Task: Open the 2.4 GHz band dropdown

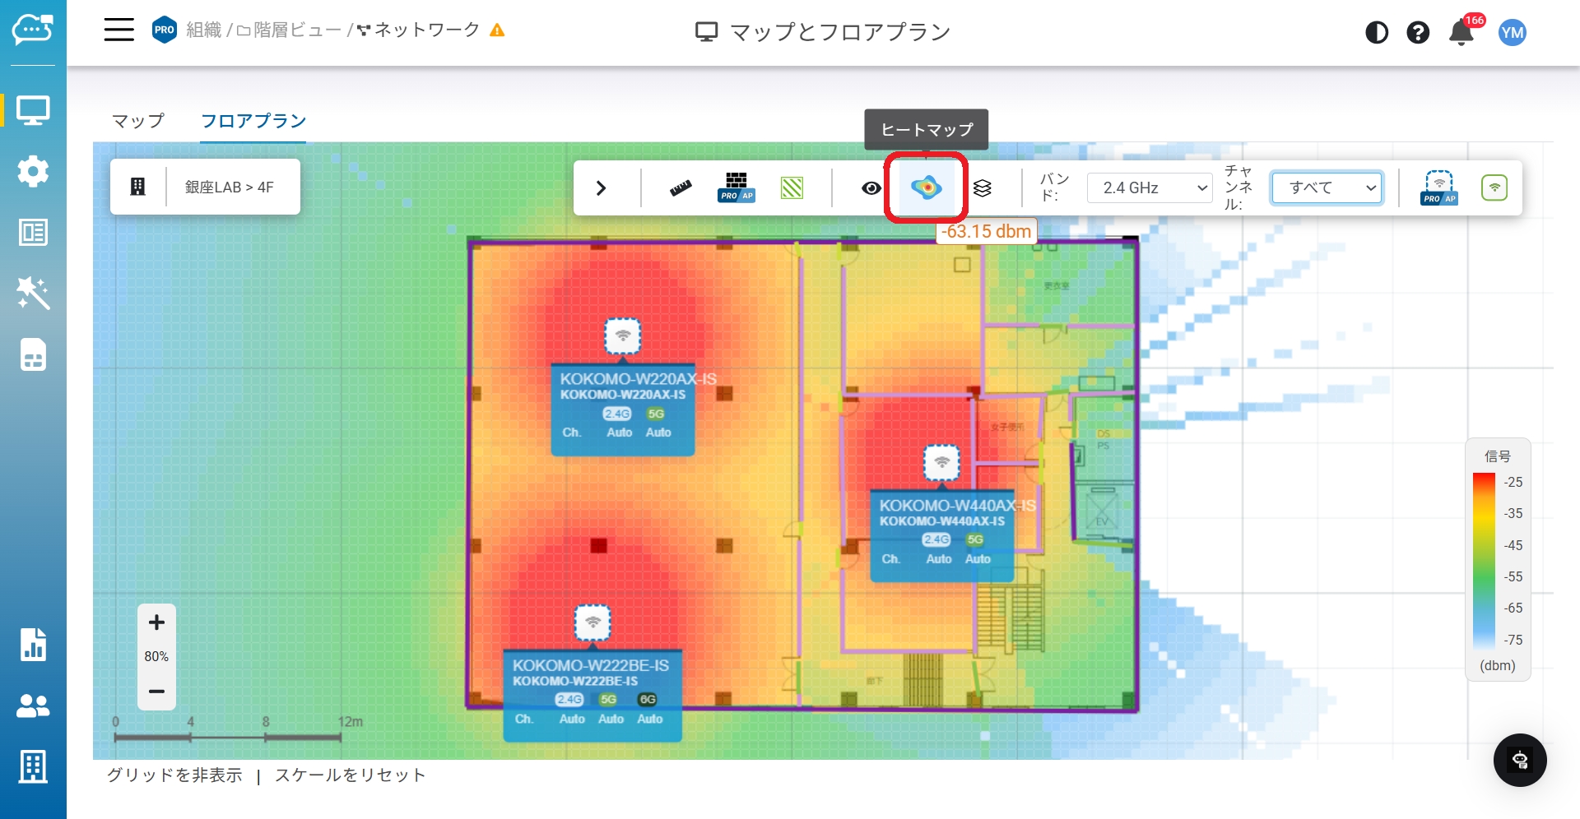Action: coord(1150,187)
